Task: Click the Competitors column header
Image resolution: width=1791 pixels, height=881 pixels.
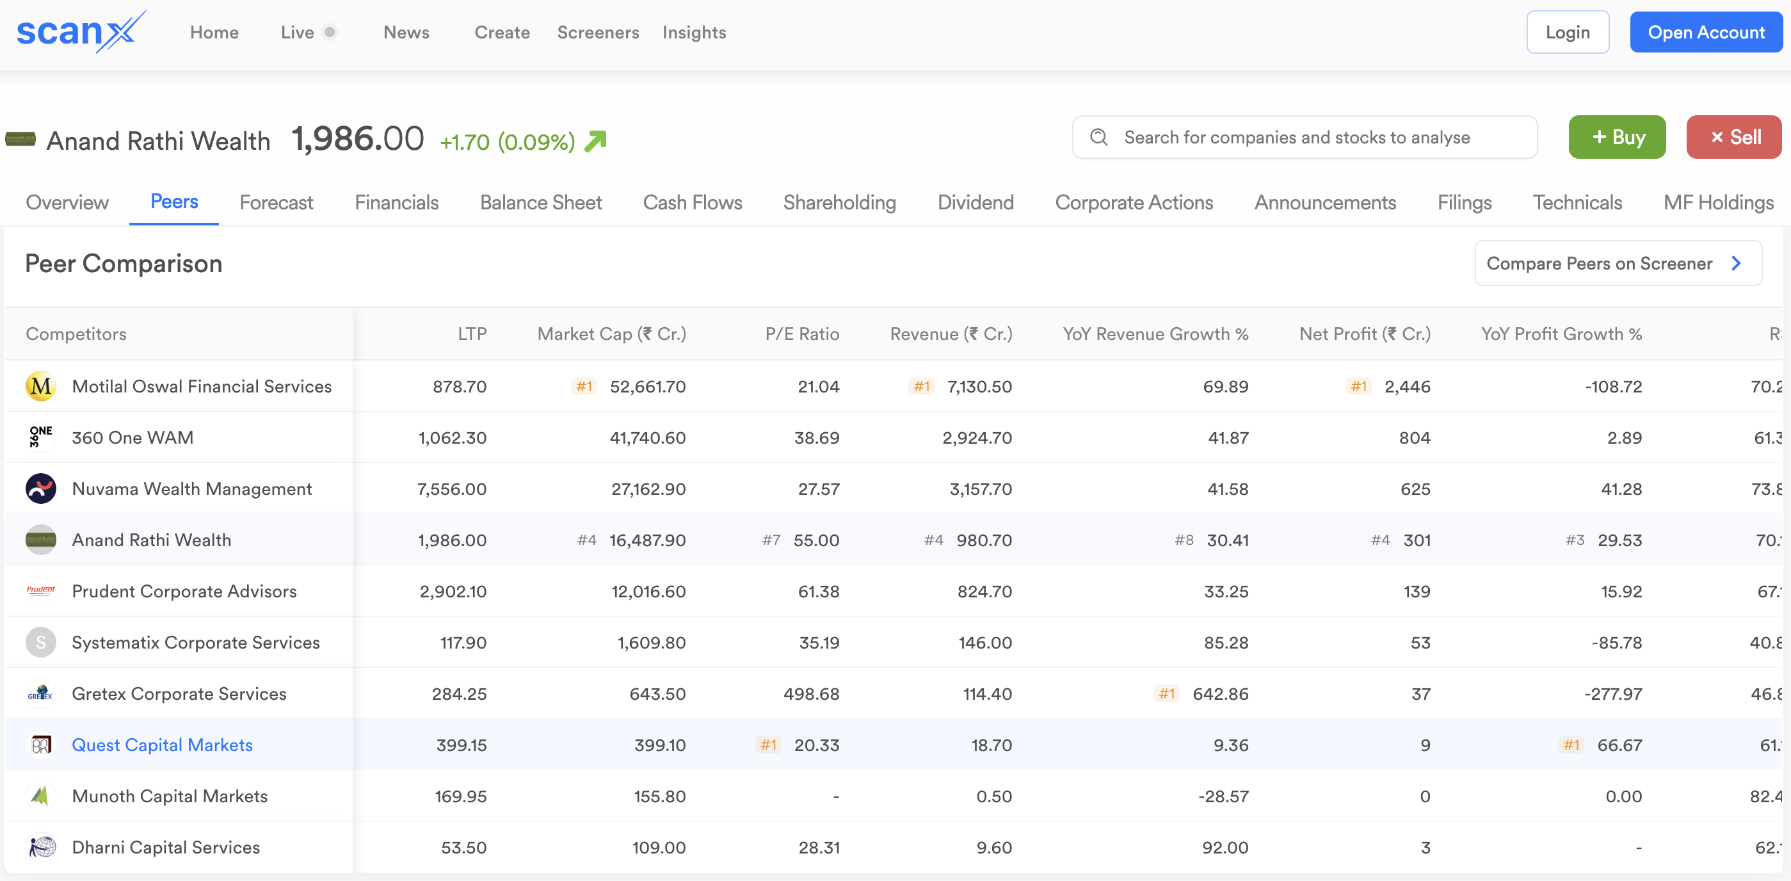Action: (x=76, y=334)
